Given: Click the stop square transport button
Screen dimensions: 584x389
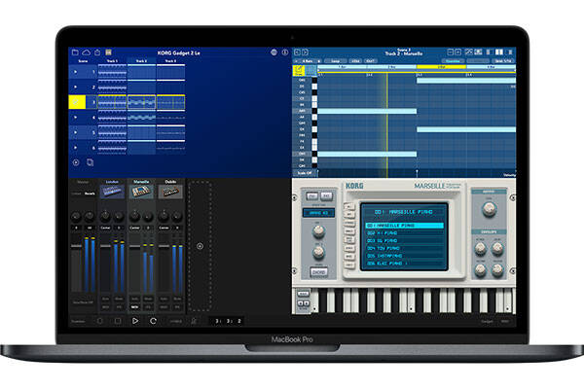Looking at the screenshot, I should click(118, 321).
